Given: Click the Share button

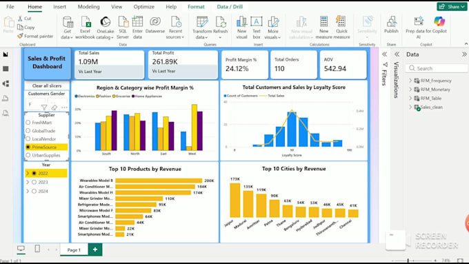Looking at the screenshot, I should coord(452,7).
